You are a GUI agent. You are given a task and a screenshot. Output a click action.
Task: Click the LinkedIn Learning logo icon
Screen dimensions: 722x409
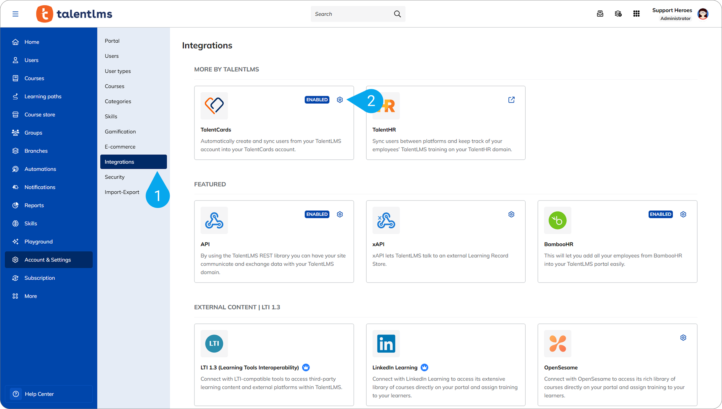click(x=386, y=344)
